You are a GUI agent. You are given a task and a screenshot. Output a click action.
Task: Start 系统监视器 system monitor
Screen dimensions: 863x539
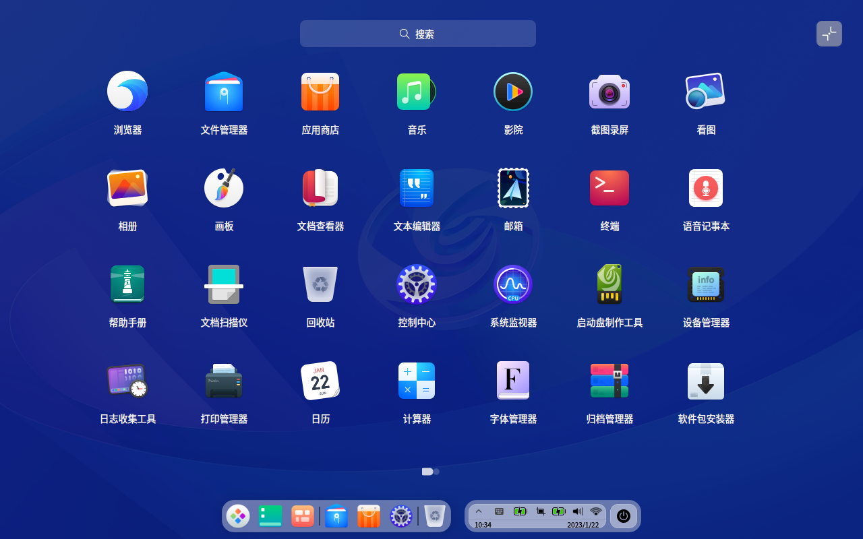tap(513, 284)
